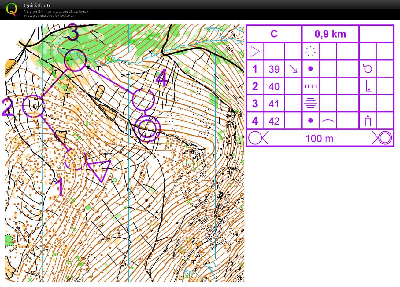Image resolution: width=400 pixels, height=287 pixels.
Task: Select control circle 2 on the map
Action: pyautogui.click(x=34, y=106)
